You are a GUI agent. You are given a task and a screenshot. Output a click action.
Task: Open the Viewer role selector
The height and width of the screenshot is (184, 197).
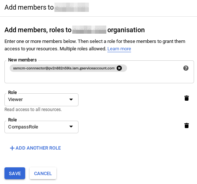click(41, 100)
